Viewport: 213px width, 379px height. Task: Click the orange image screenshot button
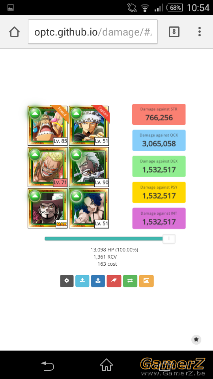(x=146, y=281)
